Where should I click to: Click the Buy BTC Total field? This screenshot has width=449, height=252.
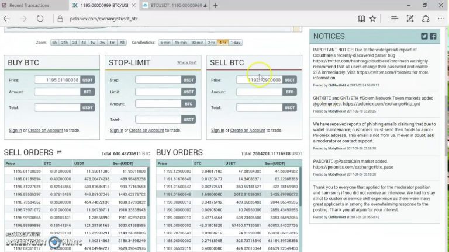(x=57, y=108)
